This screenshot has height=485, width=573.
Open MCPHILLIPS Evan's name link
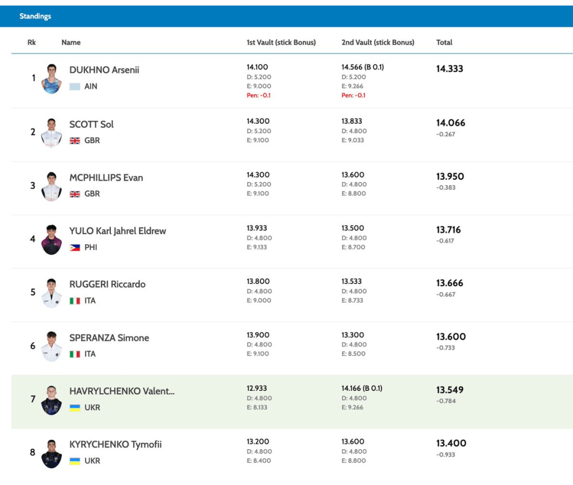tap(106, 178)
